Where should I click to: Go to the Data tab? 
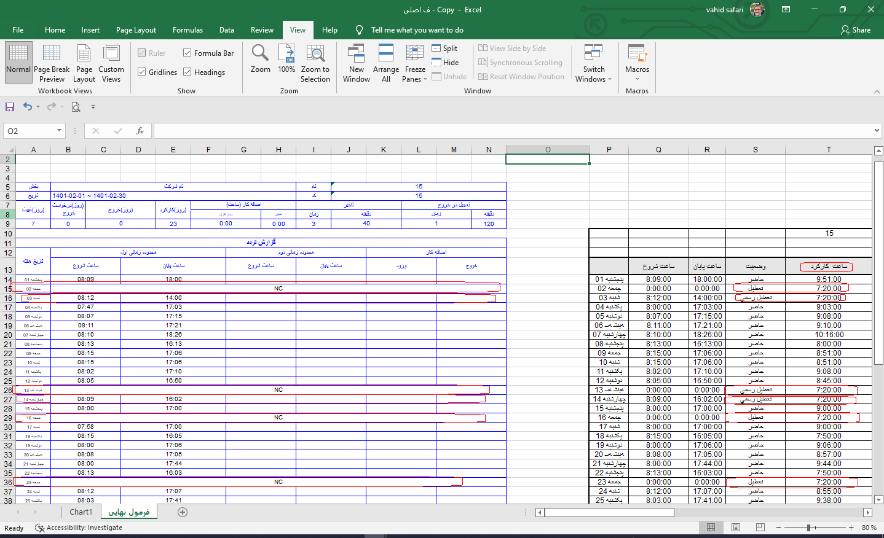coord(227,30)
